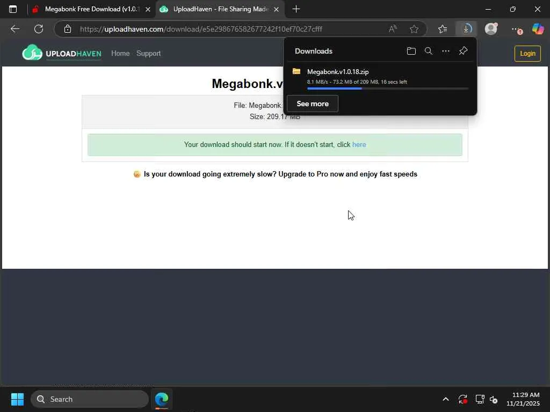Select the UploadHaven File Sharing tab

[220, 9]
